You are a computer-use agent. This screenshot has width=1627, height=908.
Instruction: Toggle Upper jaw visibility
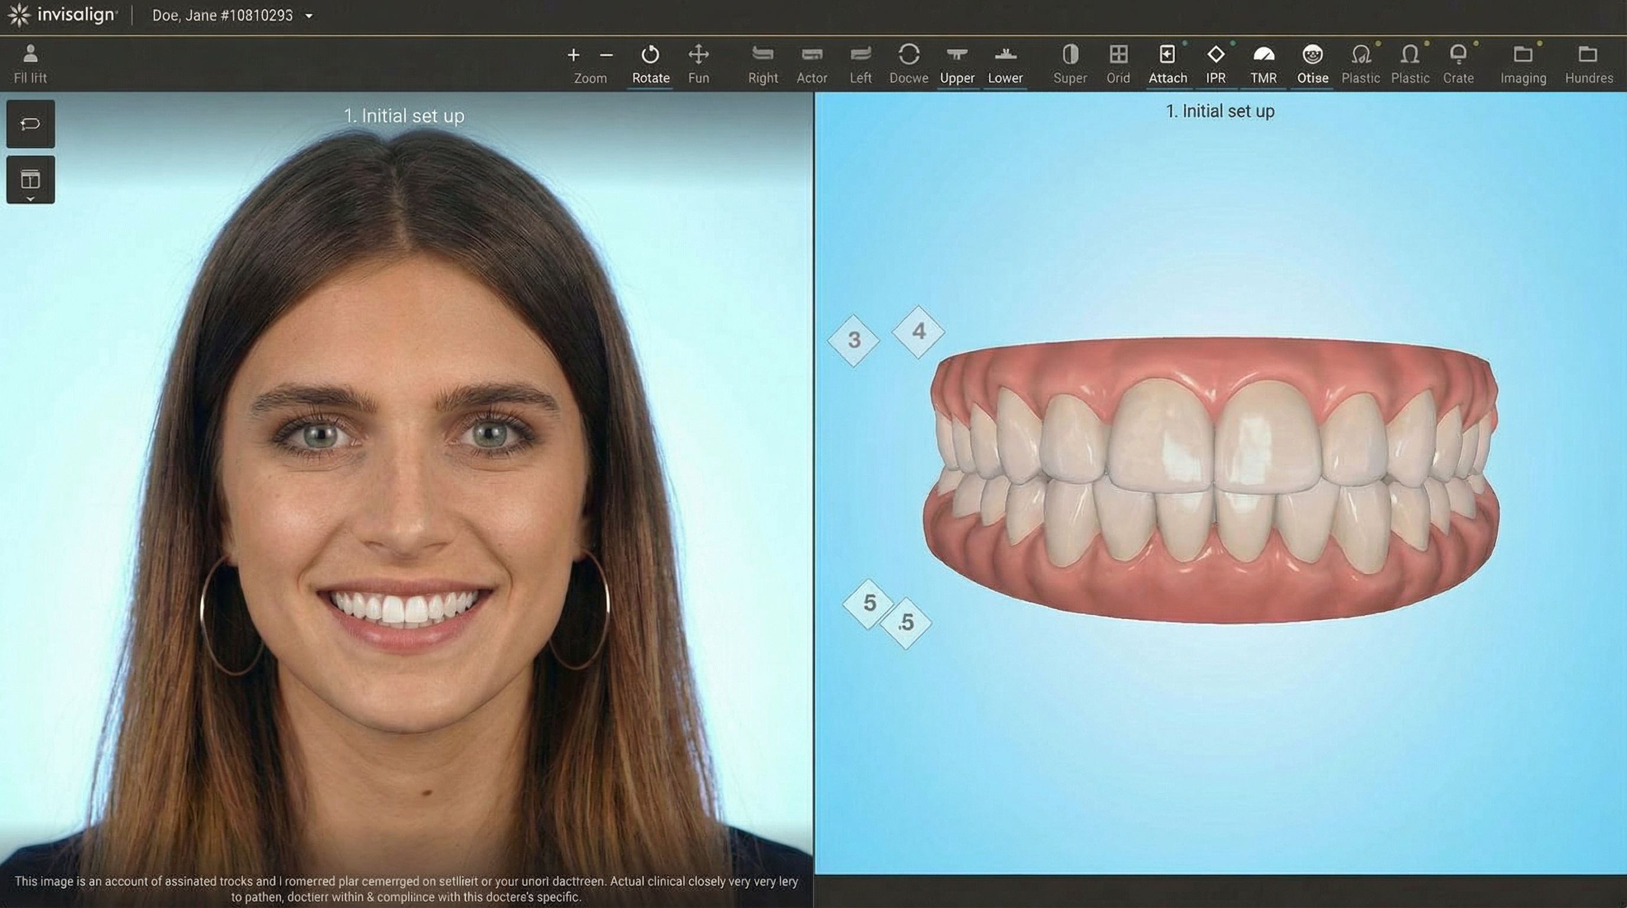(x=957, y=55)
